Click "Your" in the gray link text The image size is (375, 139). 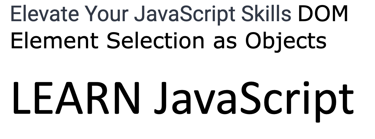[x=94, y=15]
